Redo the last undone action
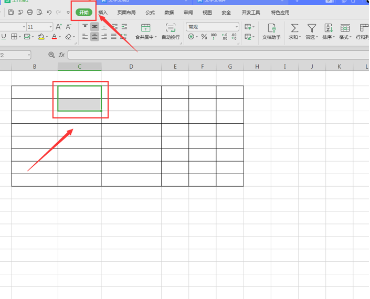This screenshot has width=370, height=299. 58,12
